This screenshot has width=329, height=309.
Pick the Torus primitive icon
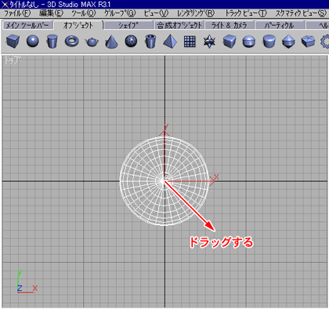click(72, 42)
